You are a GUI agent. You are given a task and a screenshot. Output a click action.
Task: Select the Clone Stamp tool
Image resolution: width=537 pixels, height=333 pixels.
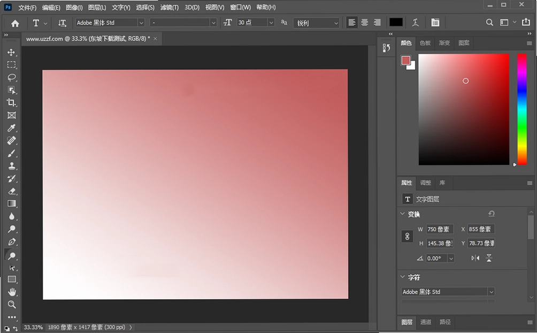point(11,166)
